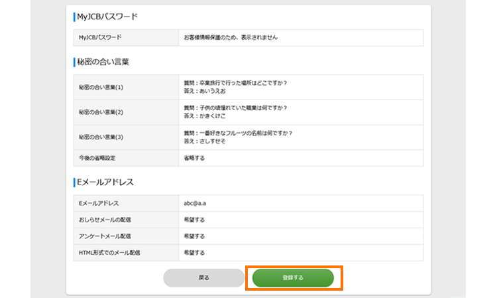
Task: Select the 省略する value
Action: [x=194, y=158]
